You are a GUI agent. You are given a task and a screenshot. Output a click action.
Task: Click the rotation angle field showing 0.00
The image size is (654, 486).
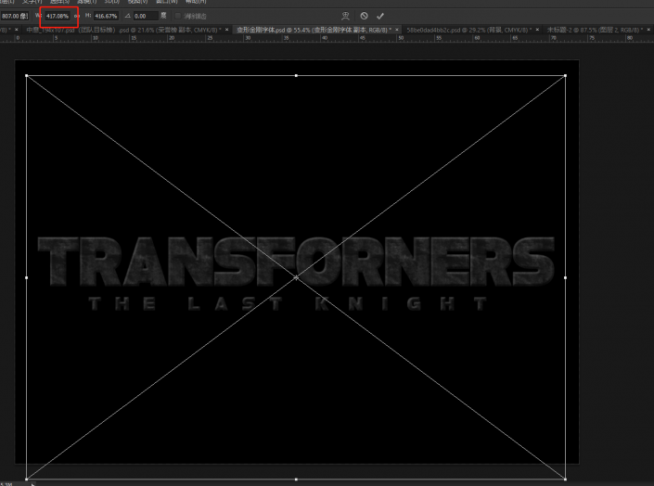click(x=145, y=16)
